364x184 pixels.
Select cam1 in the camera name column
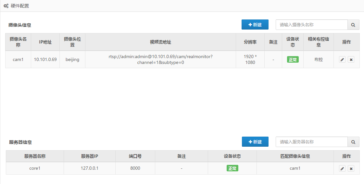point(18,60)
